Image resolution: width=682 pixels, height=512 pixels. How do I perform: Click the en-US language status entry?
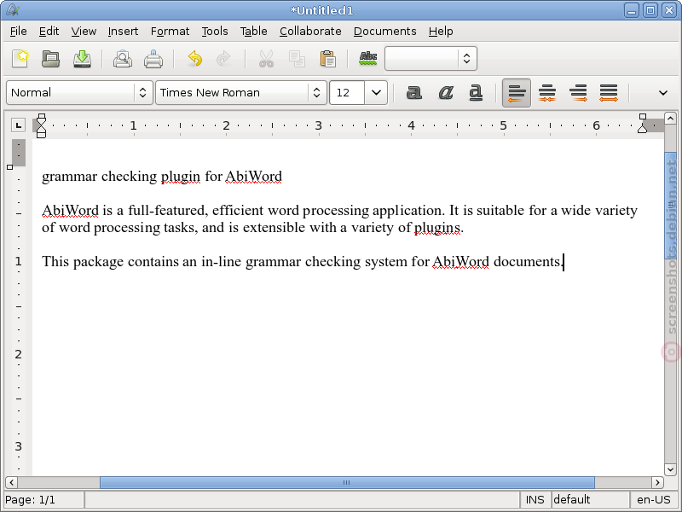tap(653, 499)
